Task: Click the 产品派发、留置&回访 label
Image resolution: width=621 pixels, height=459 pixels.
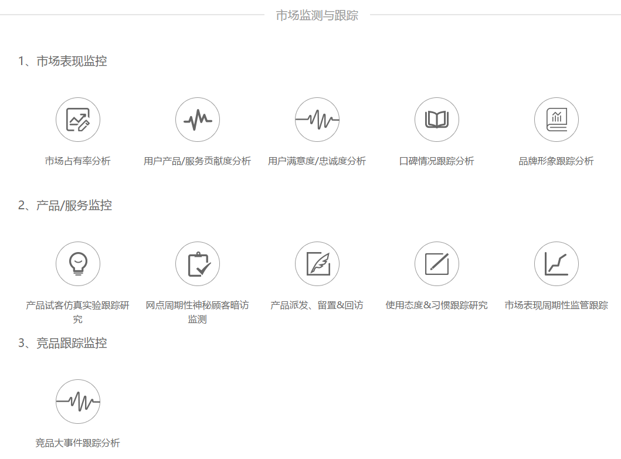Action: coord(317,305)
